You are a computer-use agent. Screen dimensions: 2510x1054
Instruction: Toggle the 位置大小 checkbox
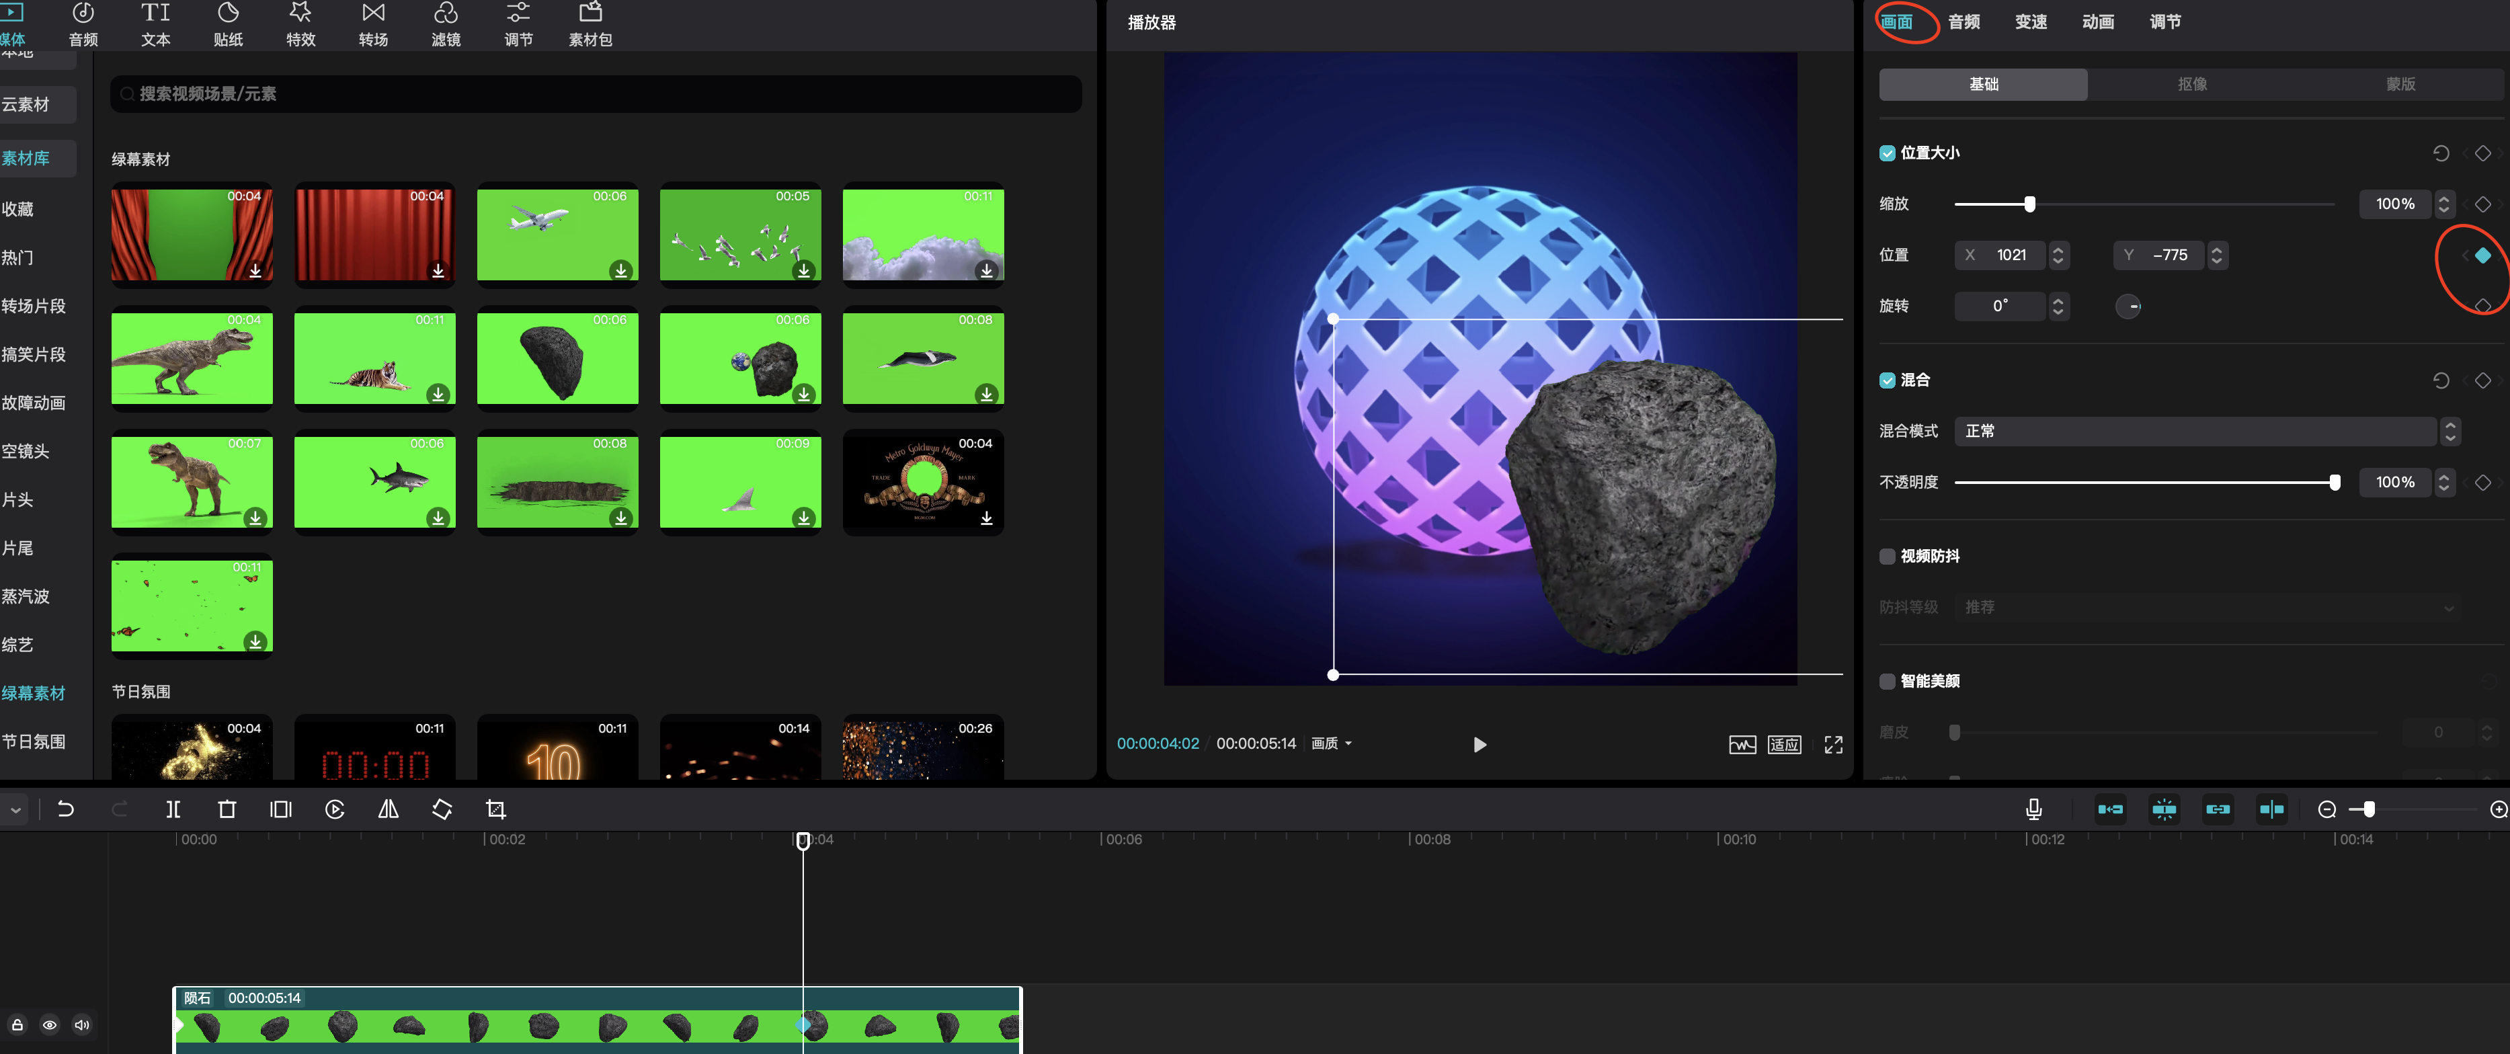pyautogui.click(x=1888, y=153)
